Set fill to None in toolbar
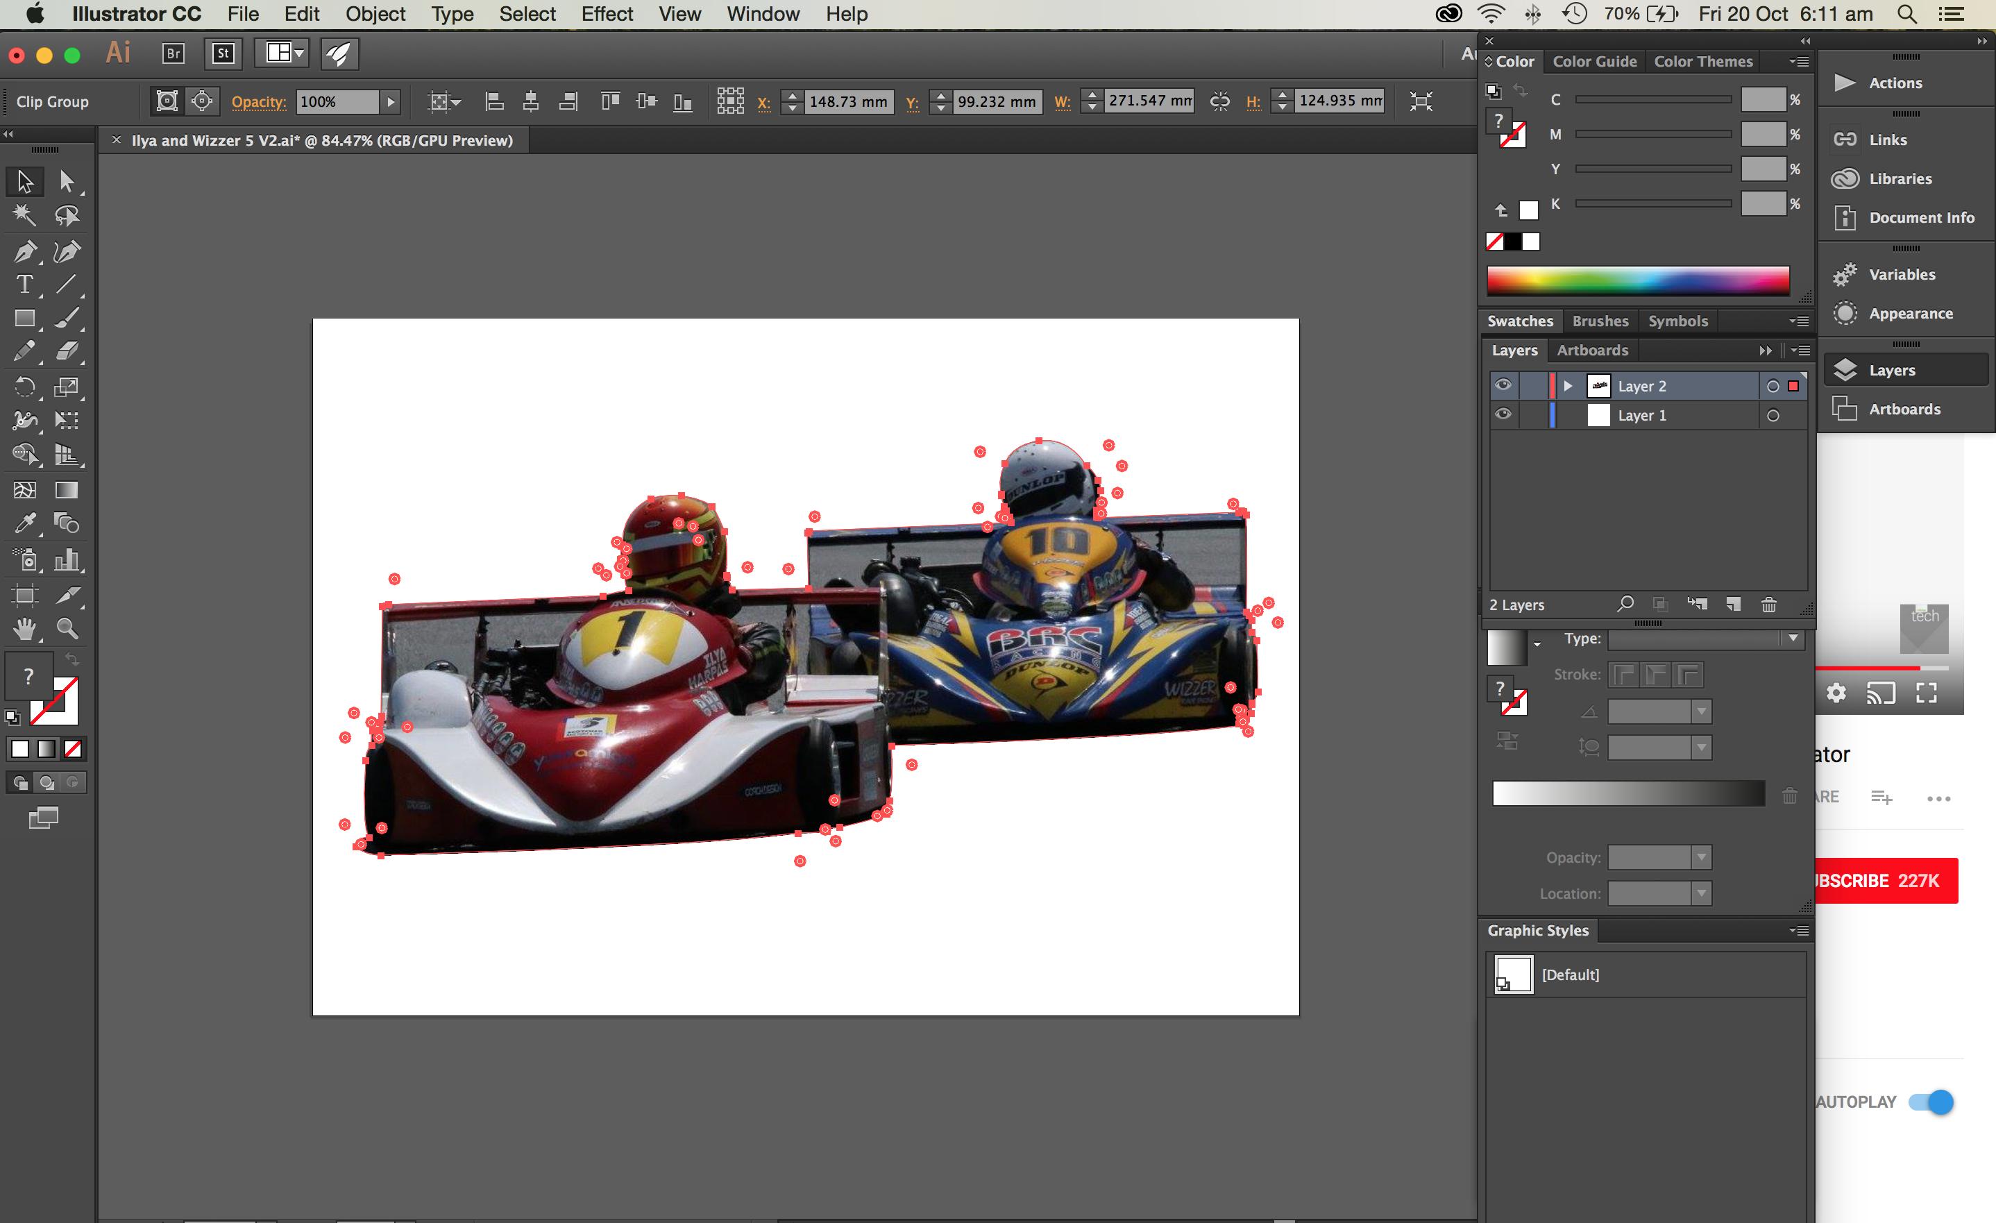 coord(73,748)
